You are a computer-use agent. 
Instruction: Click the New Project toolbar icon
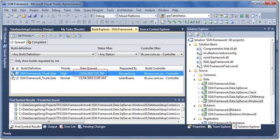tap(8, 16)
